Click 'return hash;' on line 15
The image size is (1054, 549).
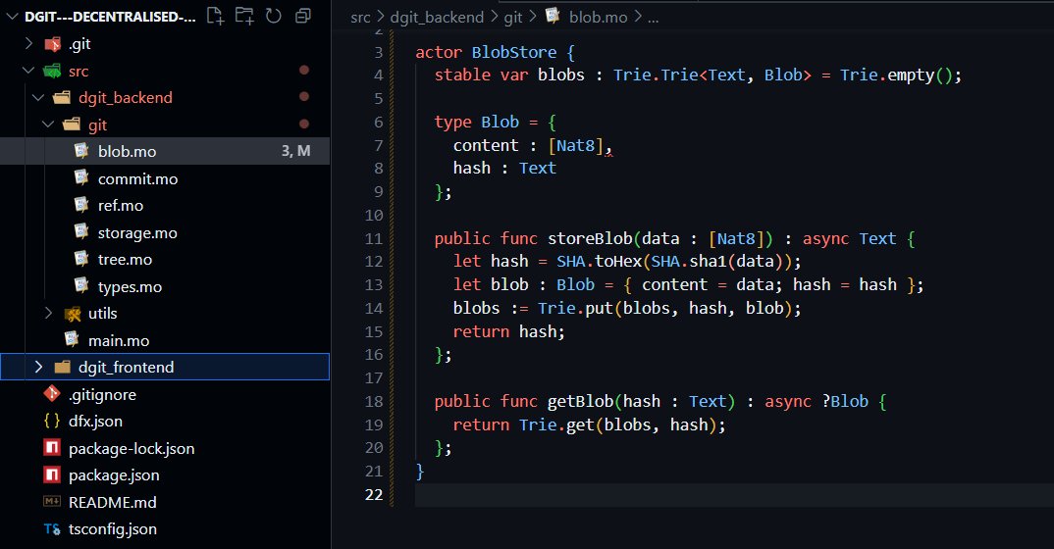(x=509, y=331)
